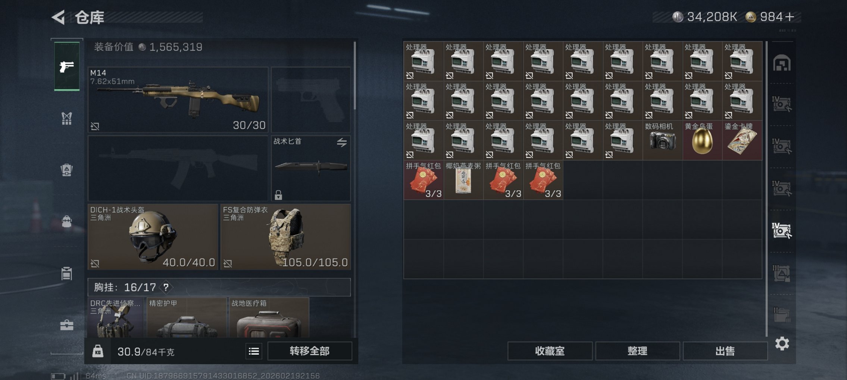
Task: Click the M14 rifle weapon slot
Action: tap(178, 99)
